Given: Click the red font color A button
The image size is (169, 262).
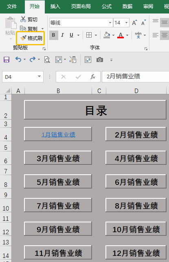Looking at the screenshot, I should [121, 35].
